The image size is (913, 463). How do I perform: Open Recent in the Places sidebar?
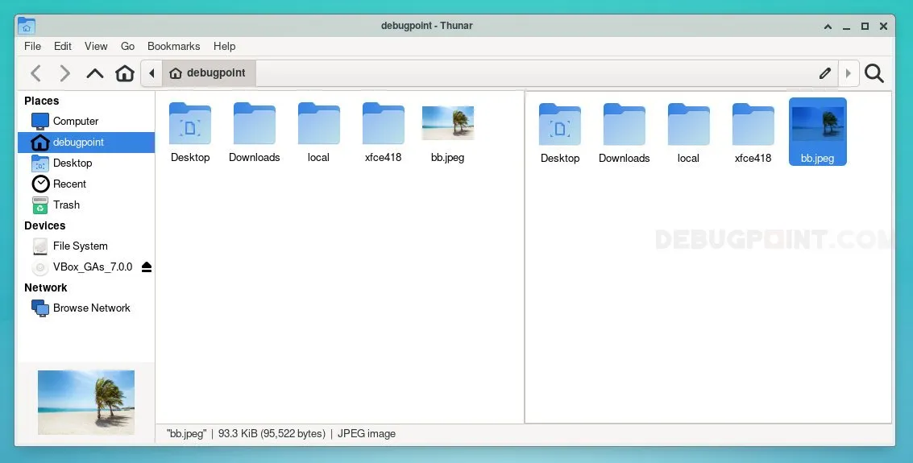coord(69,184)
